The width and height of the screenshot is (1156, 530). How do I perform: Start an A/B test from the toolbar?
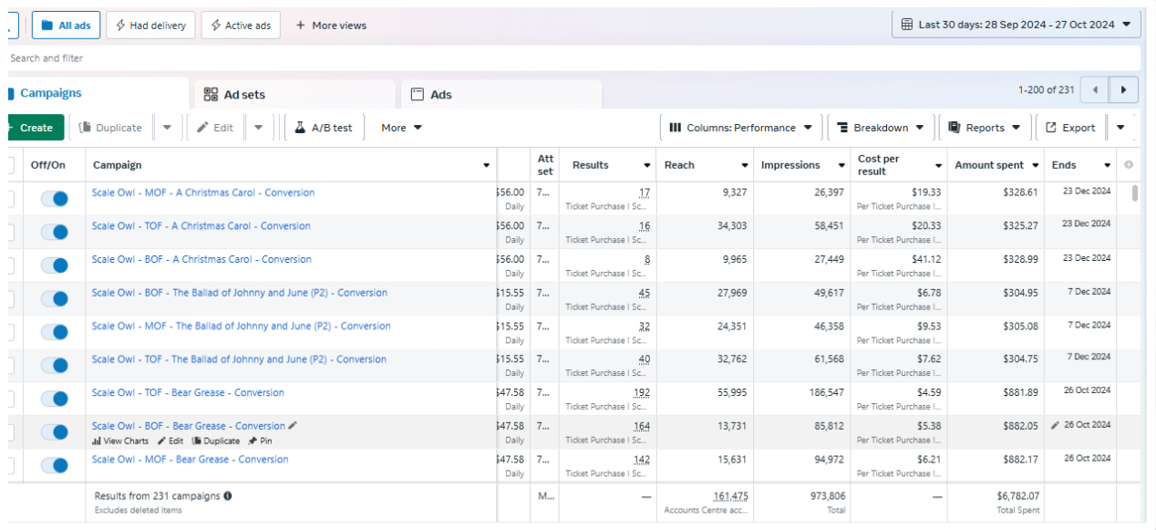coord(325,128)
